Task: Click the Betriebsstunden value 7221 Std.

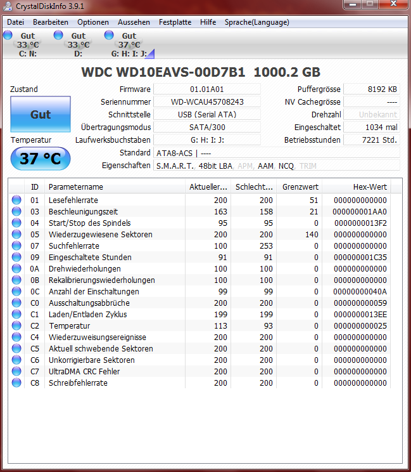Action: (372, 140)
